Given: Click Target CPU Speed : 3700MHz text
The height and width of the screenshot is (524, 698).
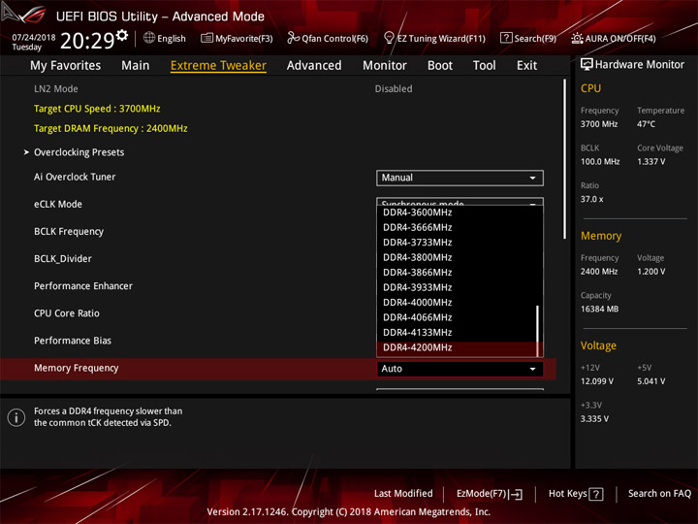Looking at the screenshot, I should 97,109.
